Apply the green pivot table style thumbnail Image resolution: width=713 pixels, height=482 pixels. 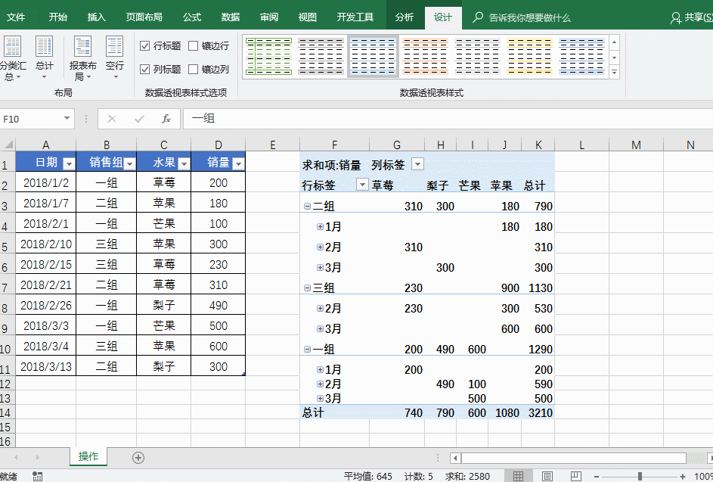(x=268, y=56)
